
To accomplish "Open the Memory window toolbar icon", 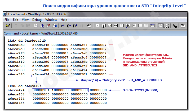I will pyautogui.click(x=122, y=26).
